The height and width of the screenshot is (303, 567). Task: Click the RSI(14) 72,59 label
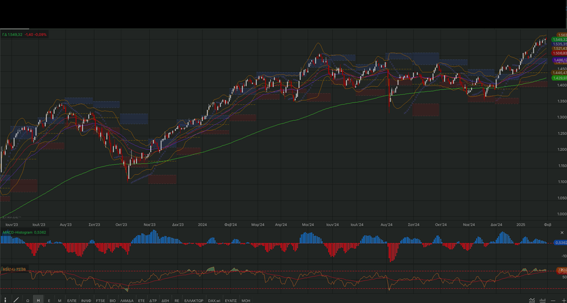(14, 269)
